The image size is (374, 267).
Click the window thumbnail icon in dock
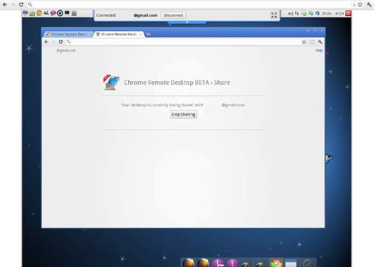(291, 263)
